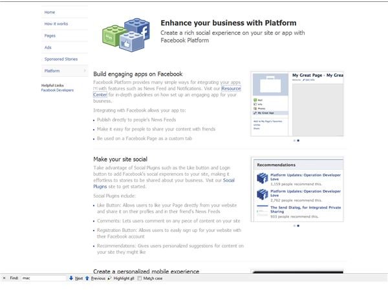Open The Send Dialog recommendation link
This screenshot has width=388, height=290.
305,210
